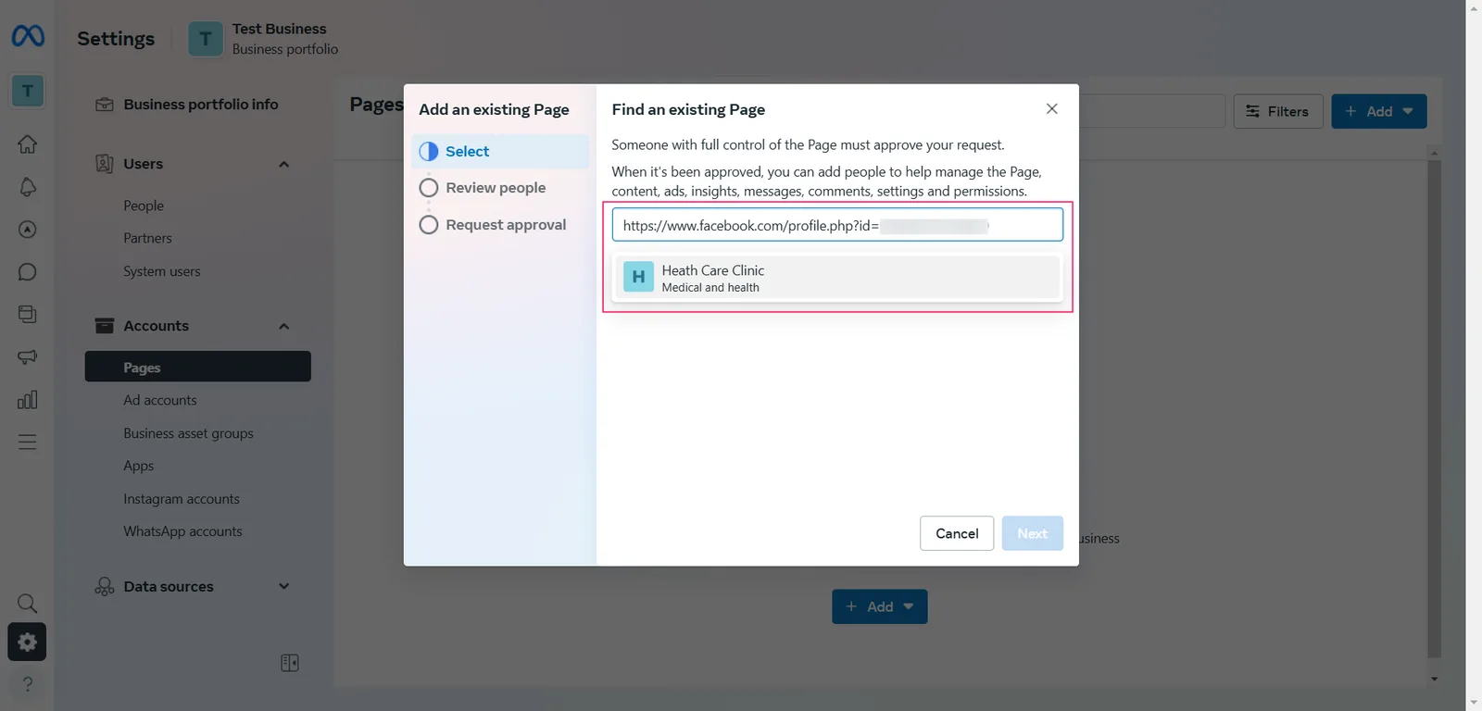The image size is (1482, 711).
Task: Click the Meta logo icon
Action: (28, 36)
